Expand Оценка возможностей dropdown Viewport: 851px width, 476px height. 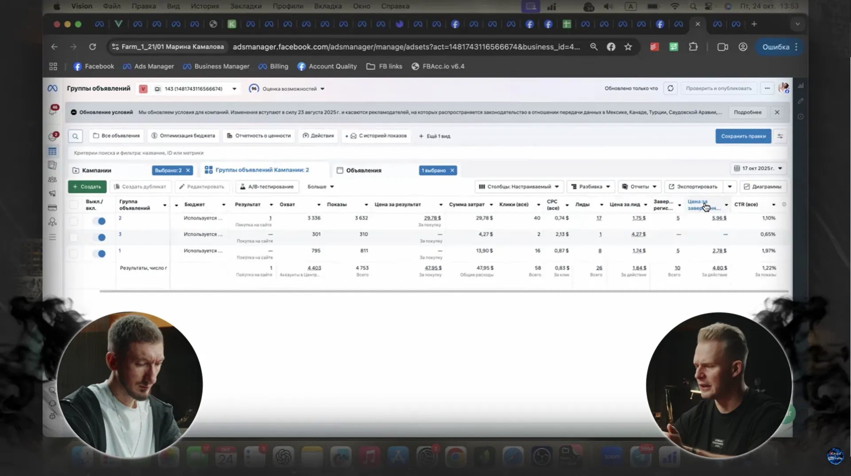[287, 89]
